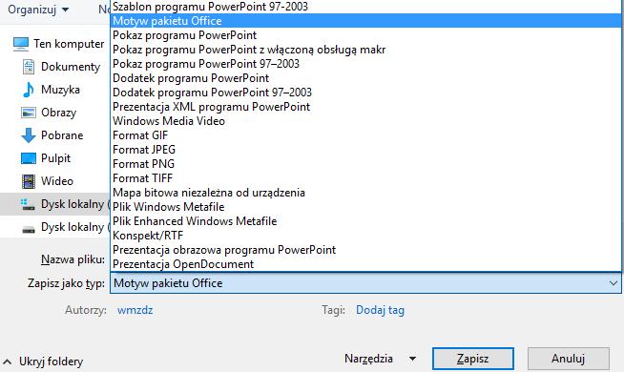Viewport: 624px width, 372px height.
Task: Open the Dokumenty folder icon
Action: click(29, 67)
